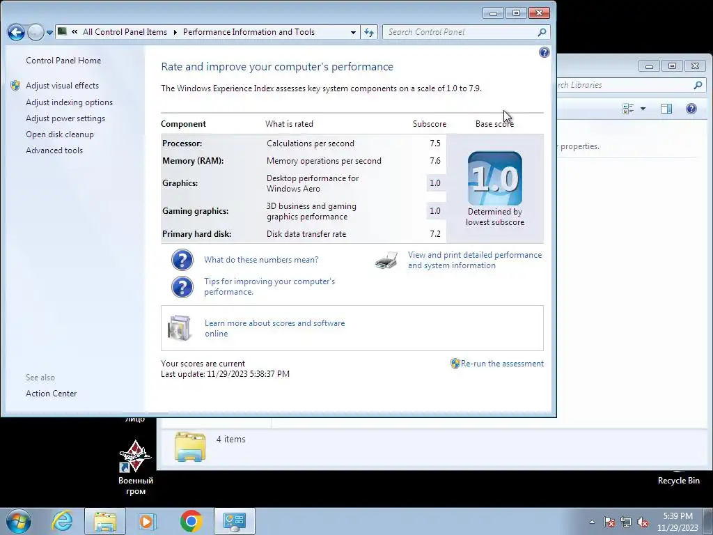Click the printer icon

point(386,261)
